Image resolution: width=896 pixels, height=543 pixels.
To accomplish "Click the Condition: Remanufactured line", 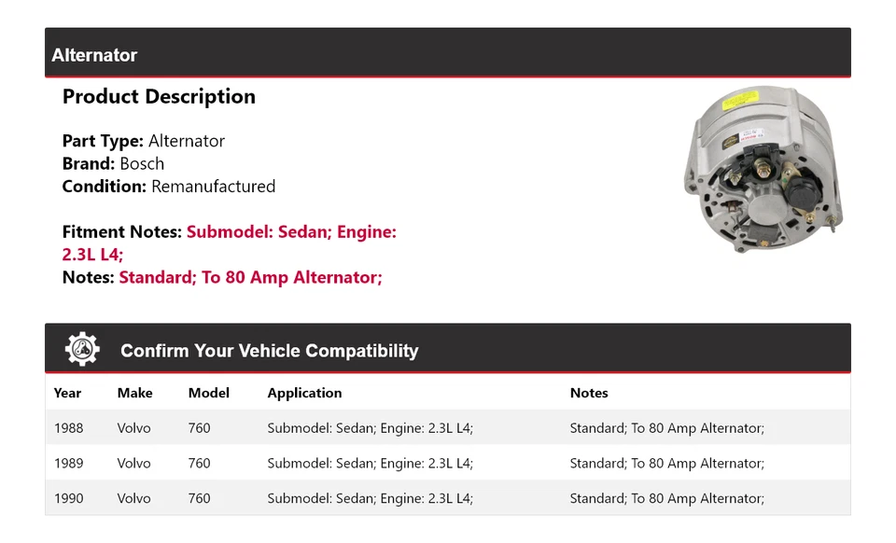I will coord(169,186).
